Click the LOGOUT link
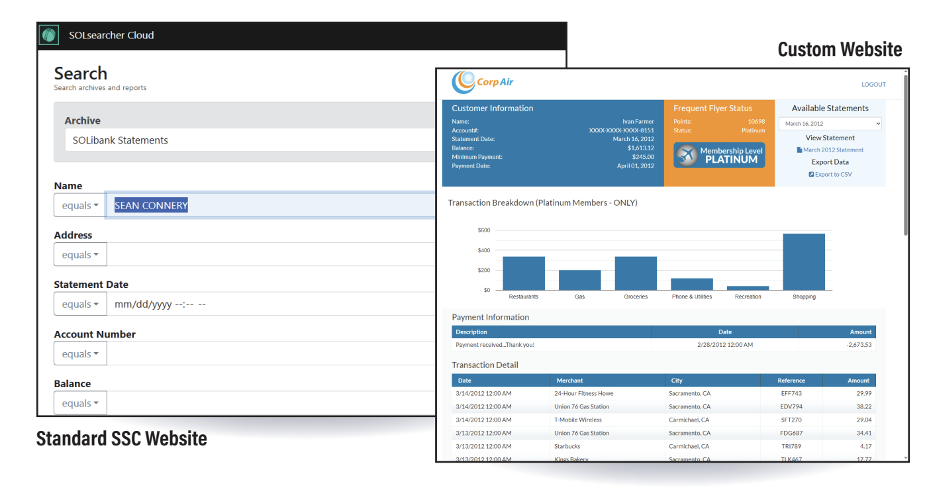The width and height of the screenshot is (927, 503). tap(873, 84)
